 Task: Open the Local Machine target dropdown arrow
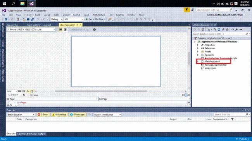(105, 19)
